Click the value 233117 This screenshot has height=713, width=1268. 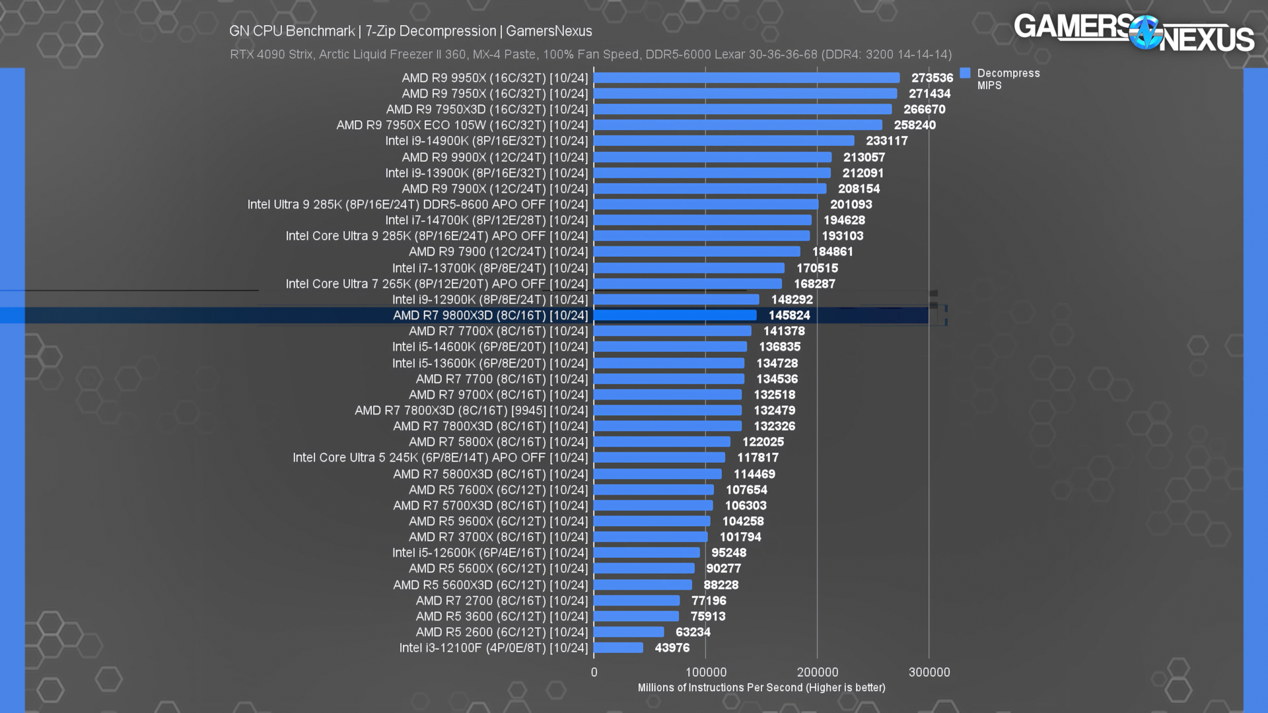click(887, 141)
